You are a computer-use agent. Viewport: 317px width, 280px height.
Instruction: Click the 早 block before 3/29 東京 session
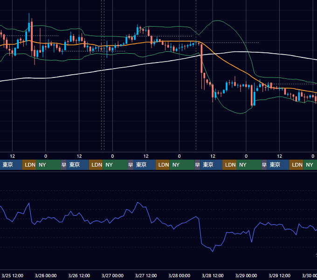coord(264,165)
